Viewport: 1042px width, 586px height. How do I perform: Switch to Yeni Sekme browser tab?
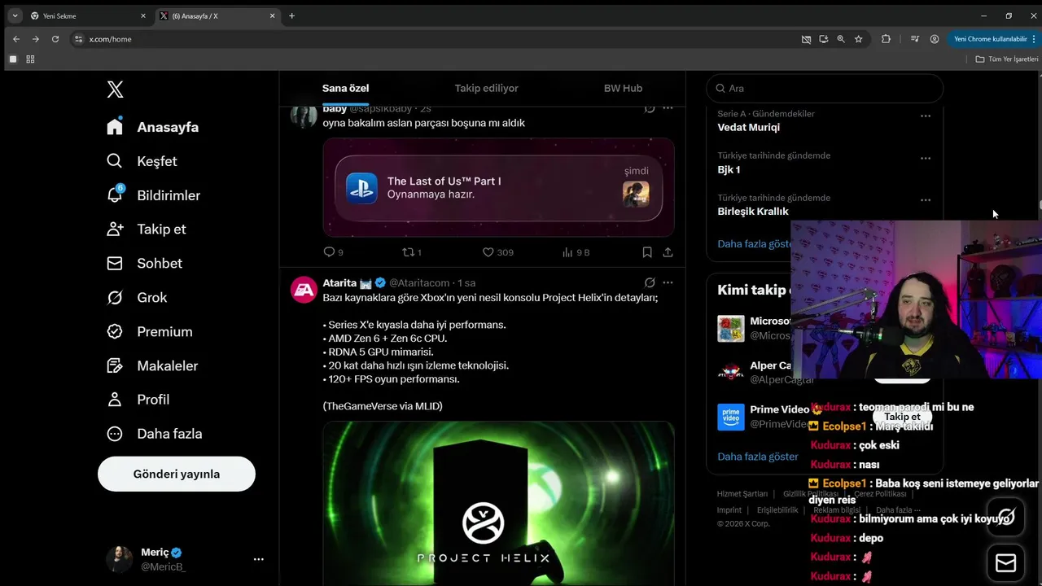(x=88, y=15)
